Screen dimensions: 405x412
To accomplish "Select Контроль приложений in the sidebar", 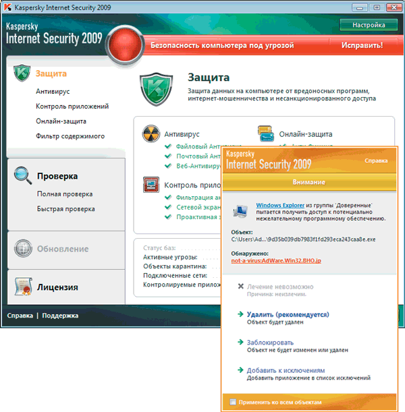I will click(x=72, y=106).
